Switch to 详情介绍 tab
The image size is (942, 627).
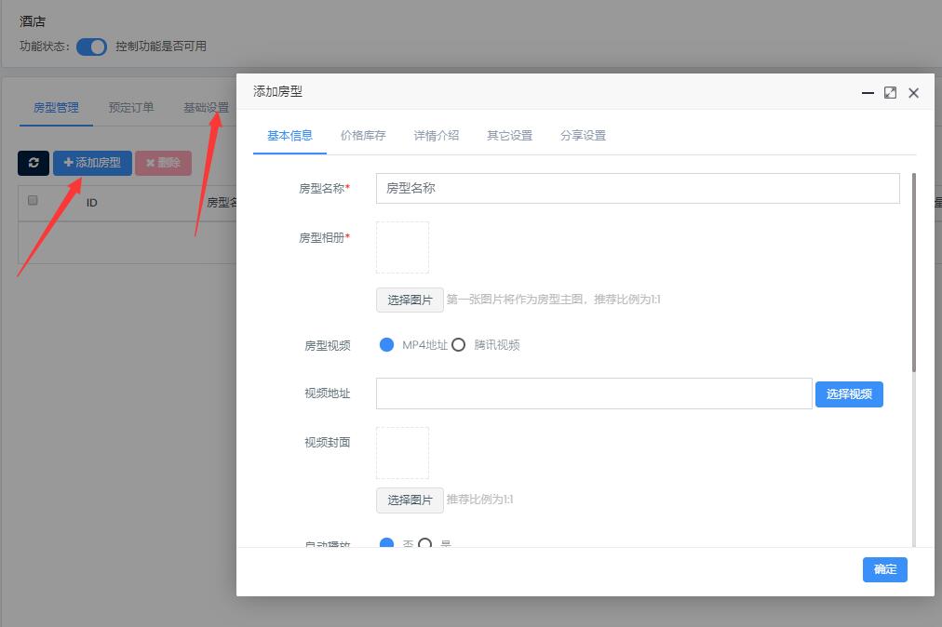click(437, 136)
